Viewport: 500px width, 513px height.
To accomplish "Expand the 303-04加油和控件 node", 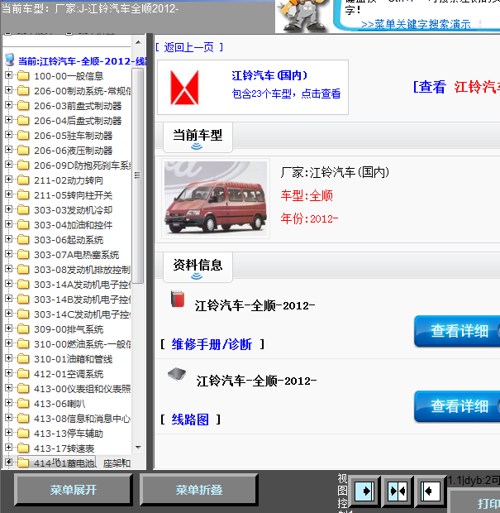I will (x=9, y=223).
